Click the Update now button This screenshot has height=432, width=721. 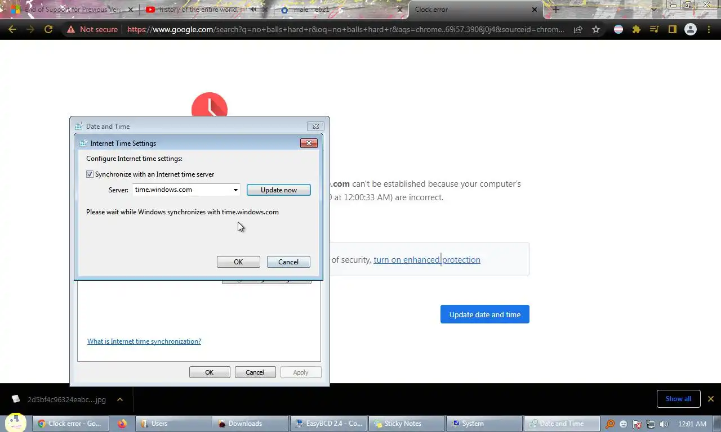(278, 190)
